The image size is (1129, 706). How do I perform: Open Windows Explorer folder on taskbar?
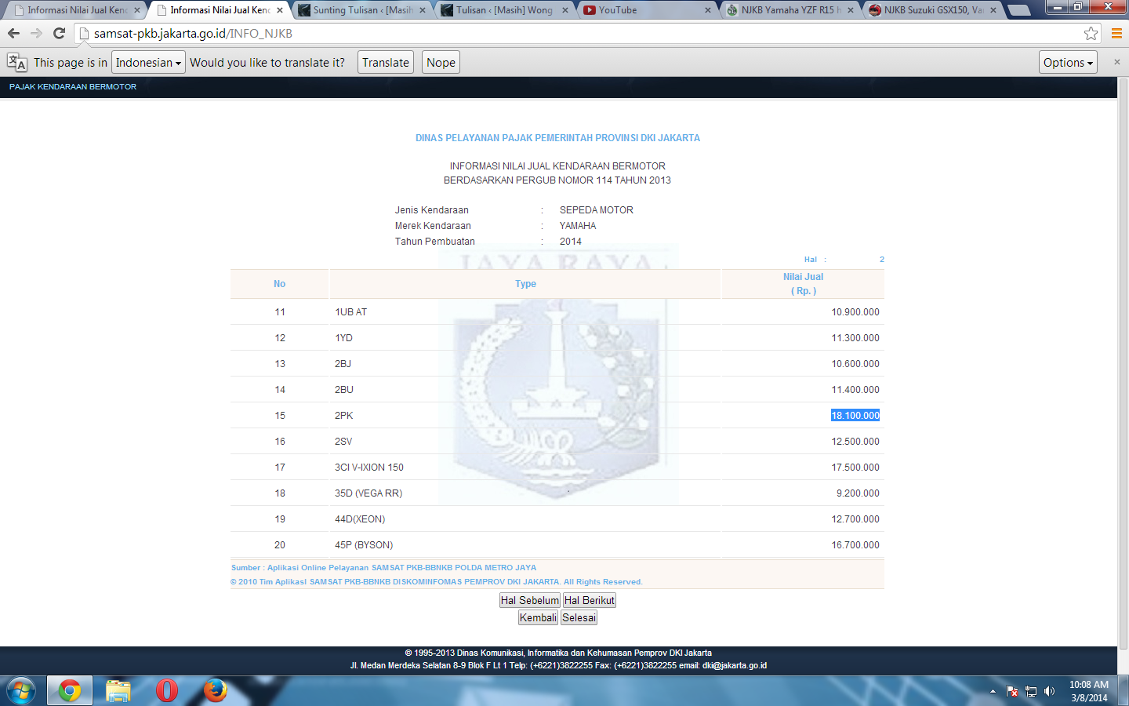[x=118, y=690]
